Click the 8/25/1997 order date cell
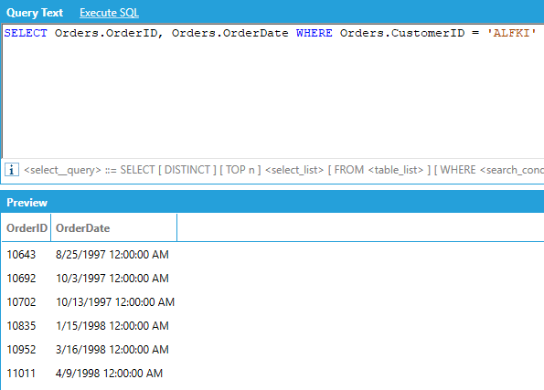This screenshot has height=390, width=544. click(x=112, y=255)
